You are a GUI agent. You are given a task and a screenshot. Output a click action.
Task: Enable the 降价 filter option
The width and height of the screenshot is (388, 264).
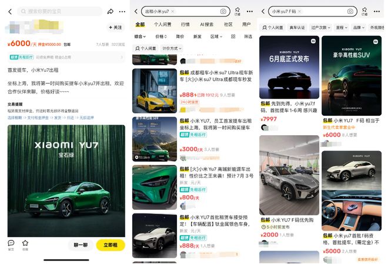tap(180, 36)
